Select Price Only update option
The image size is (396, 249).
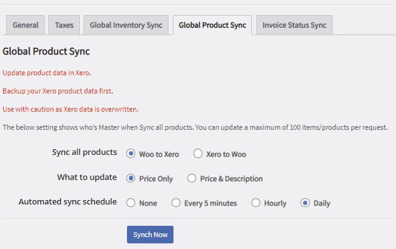point(131,178)
